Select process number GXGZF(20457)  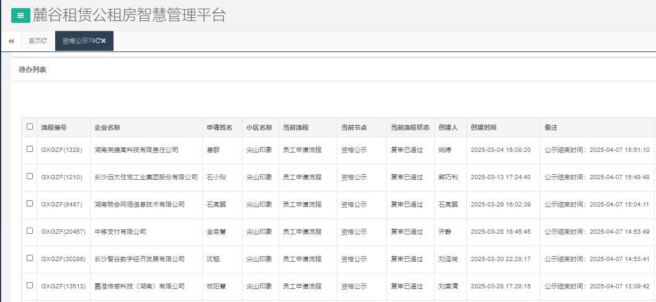[x=63, y=232]
